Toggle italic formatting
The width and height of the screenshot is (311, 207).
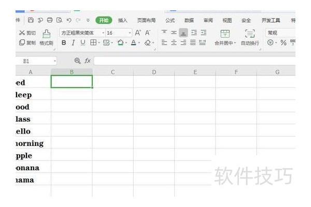click(73, 42)
